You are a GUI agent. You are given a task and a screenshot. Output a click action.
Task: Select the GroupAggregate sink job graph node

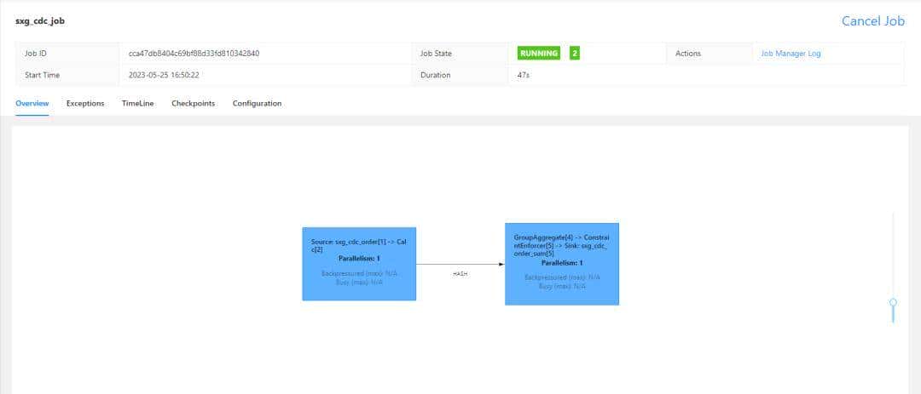point(561,264)
